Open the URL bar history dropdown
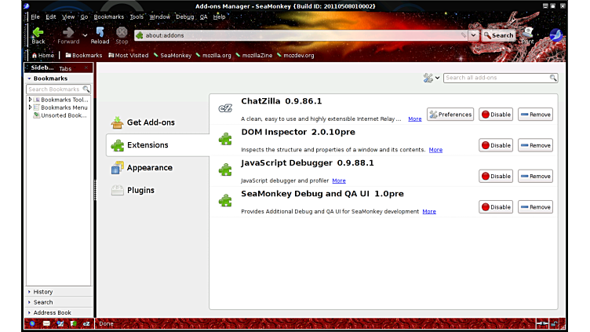The height and width of the screenshot is (332, 590). coord(474,35)
